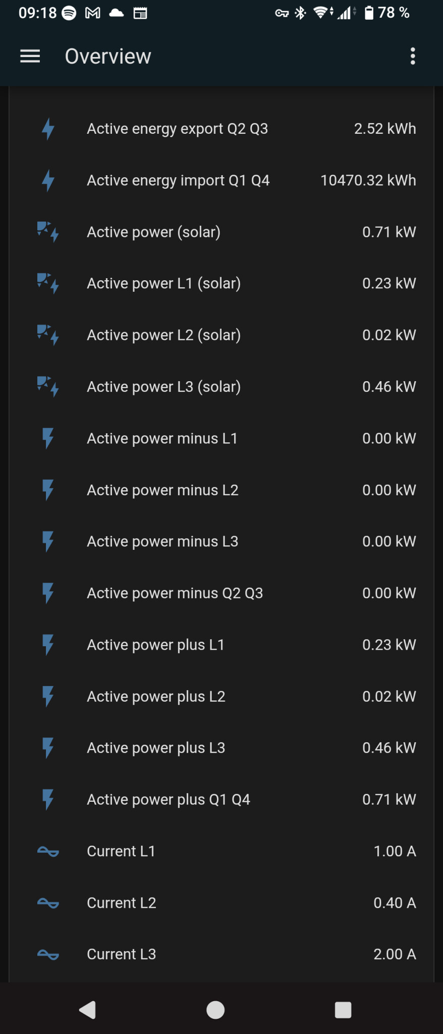
Task: Open the hamburger navigation menu
Action: click(x=30, y=56)
